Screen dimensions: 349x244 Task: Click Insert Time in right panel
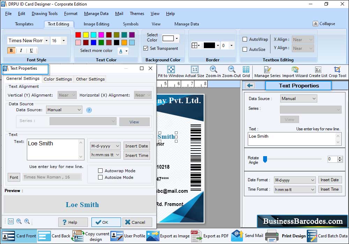pos(330,189)
